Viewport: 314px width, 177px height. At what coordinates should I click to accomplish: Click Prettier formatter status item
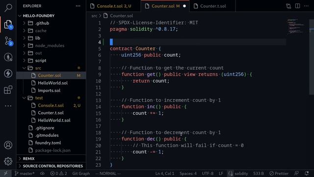coord(279,174)
